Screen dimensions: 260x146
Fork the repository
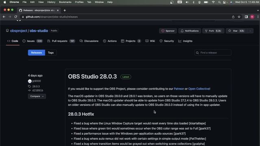click(x=213, y=31)
